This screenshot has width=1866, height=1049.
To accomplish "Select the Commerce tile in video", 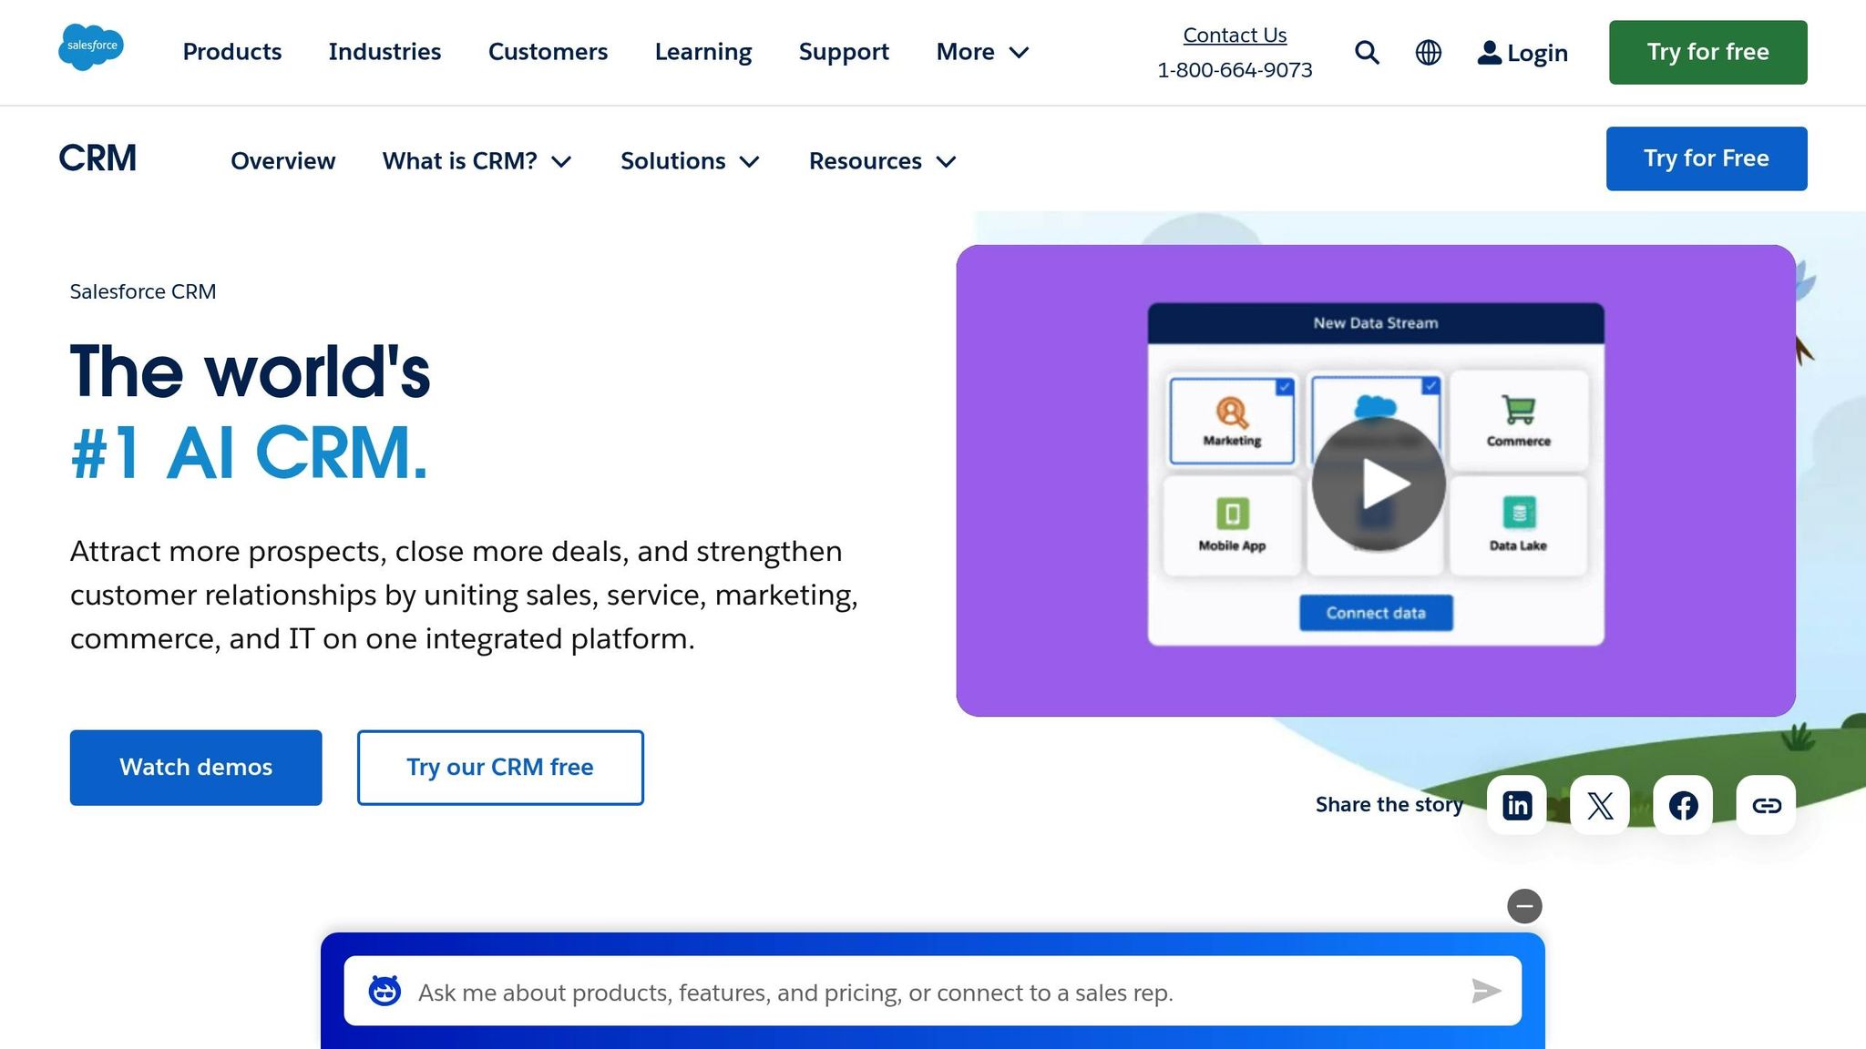I will tap(1519, 421).
